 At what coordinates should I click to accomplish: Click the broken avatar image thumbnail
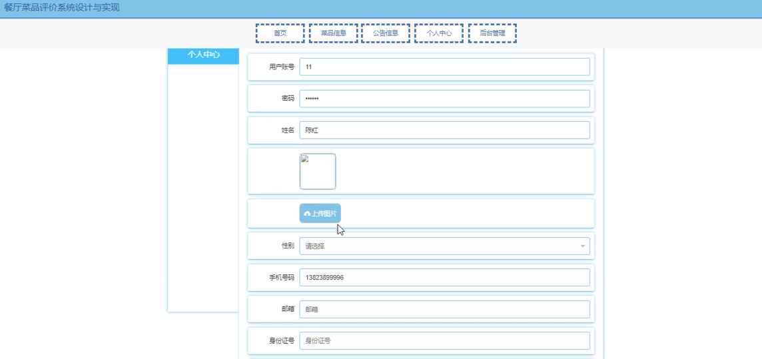click(318, 171)
